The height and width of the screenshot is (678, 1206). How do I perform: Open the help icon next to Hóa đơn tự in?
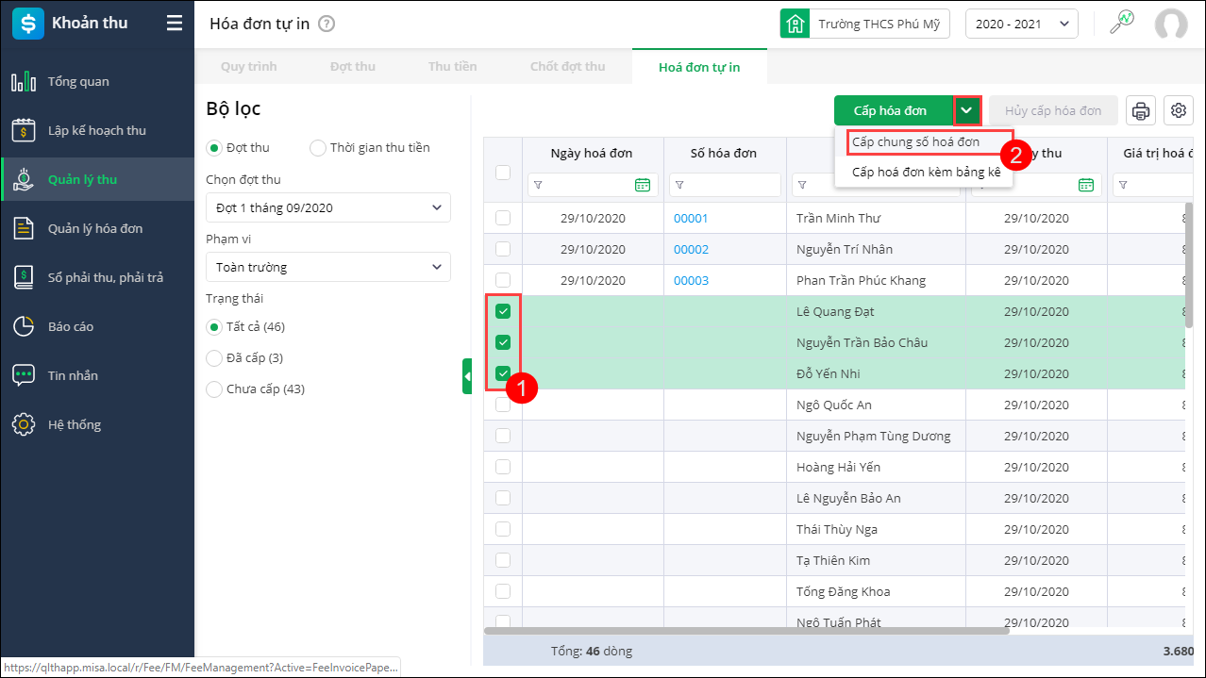coord(327,24)
